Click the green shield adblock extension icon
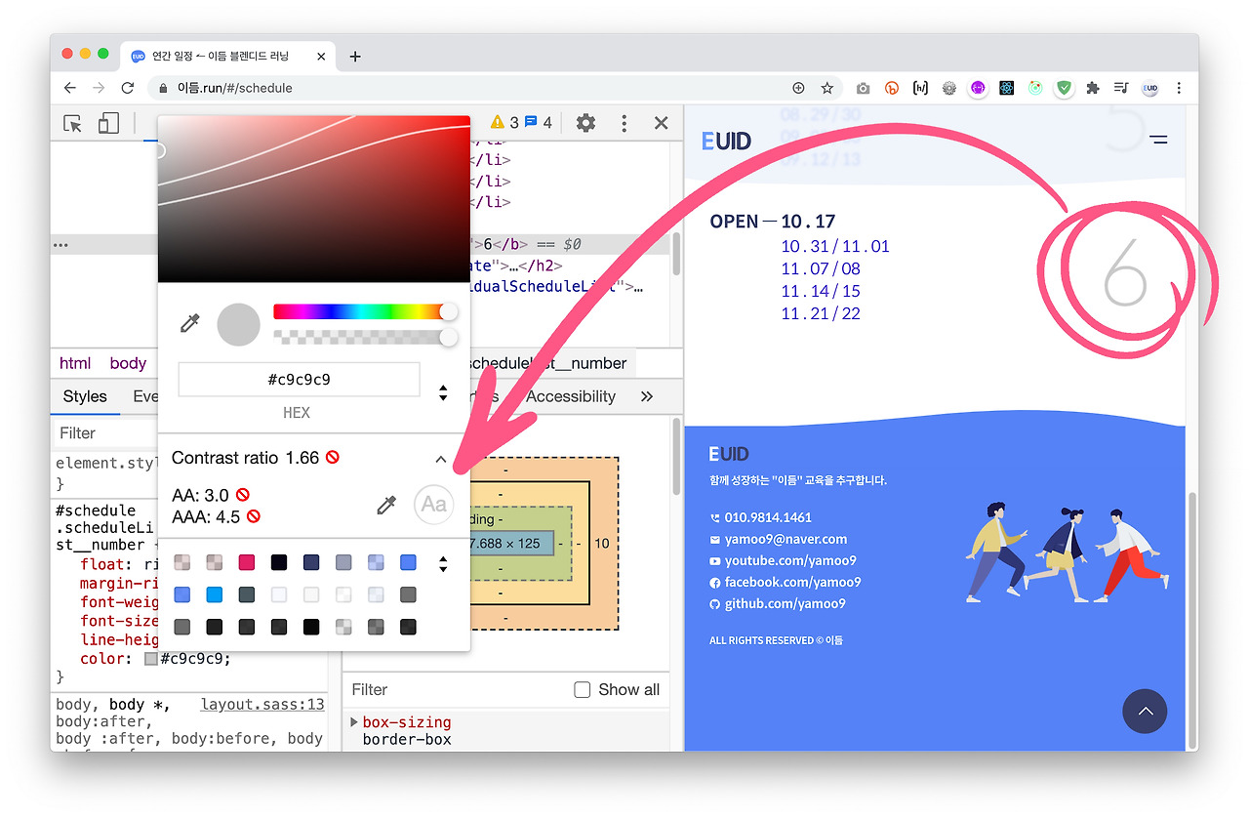The image size is (1249, 818). (1065, 88)
